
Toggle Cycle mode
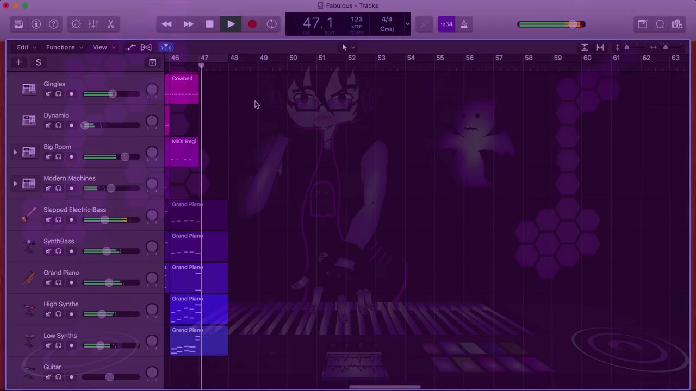(272, 24)
